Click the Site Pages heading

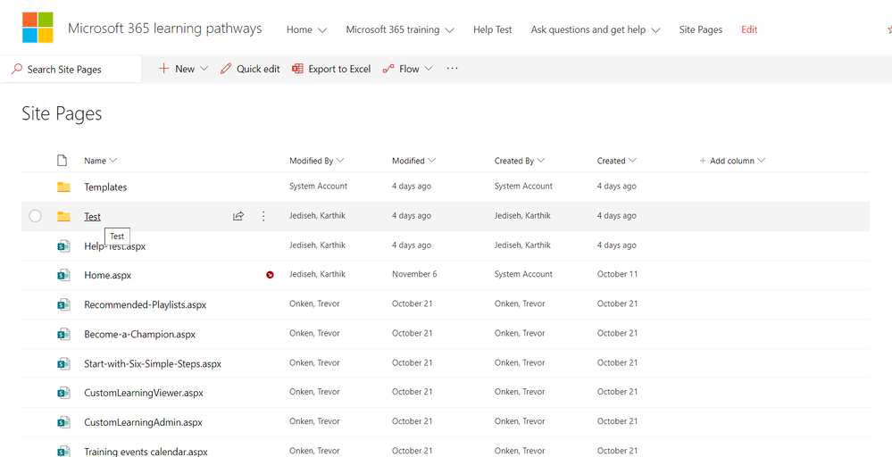[62, 113]
